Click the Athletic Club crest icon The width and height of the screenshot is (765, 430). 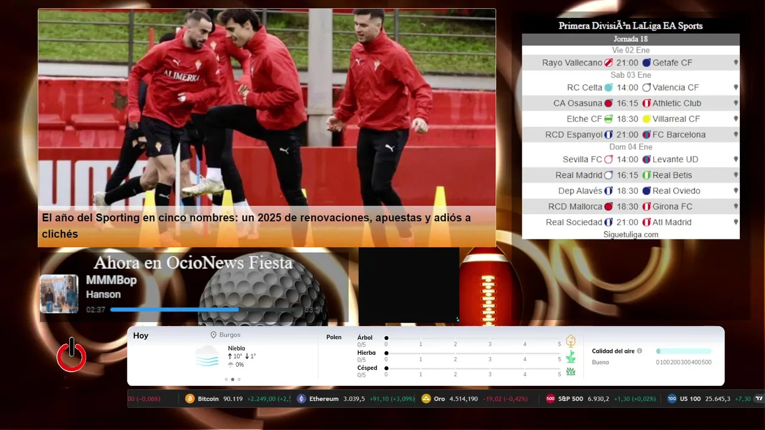[x=647, y=103]
